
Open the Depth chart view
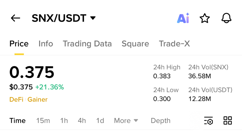(161, 120)
